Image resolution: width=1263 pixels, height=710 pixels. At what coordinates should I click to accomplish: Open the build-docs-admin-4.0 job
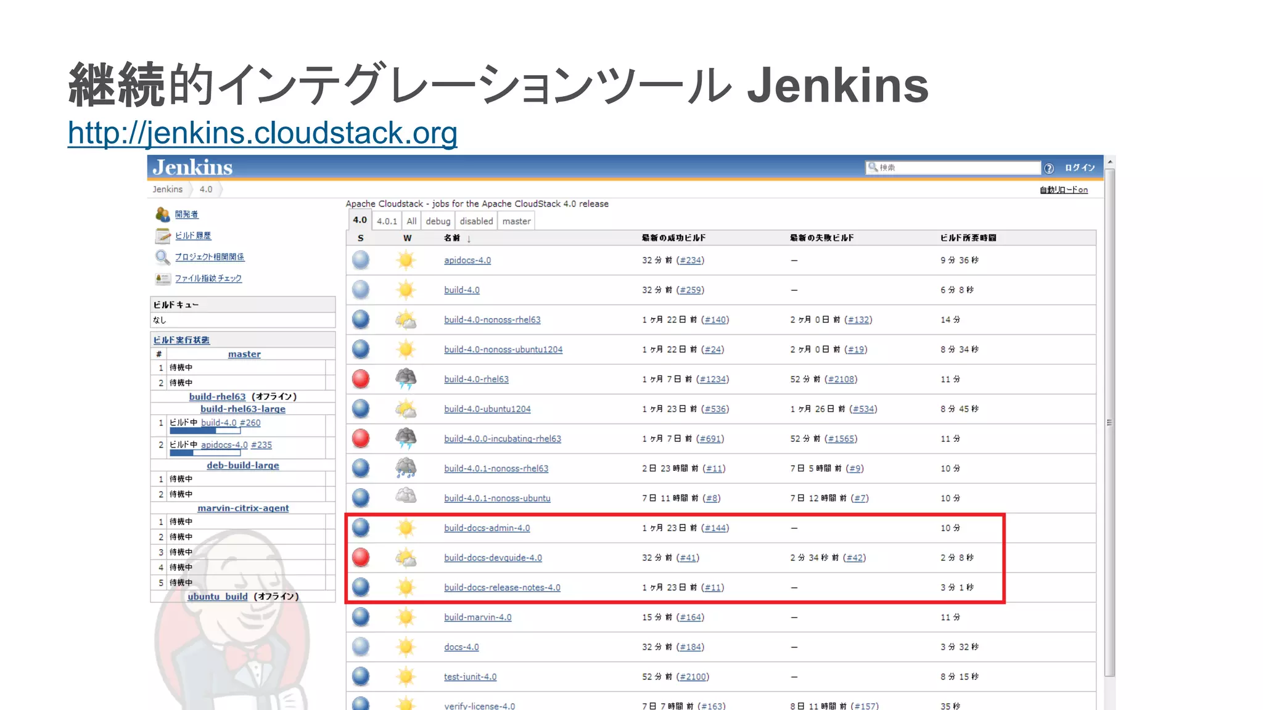click(x=487, y=528)
